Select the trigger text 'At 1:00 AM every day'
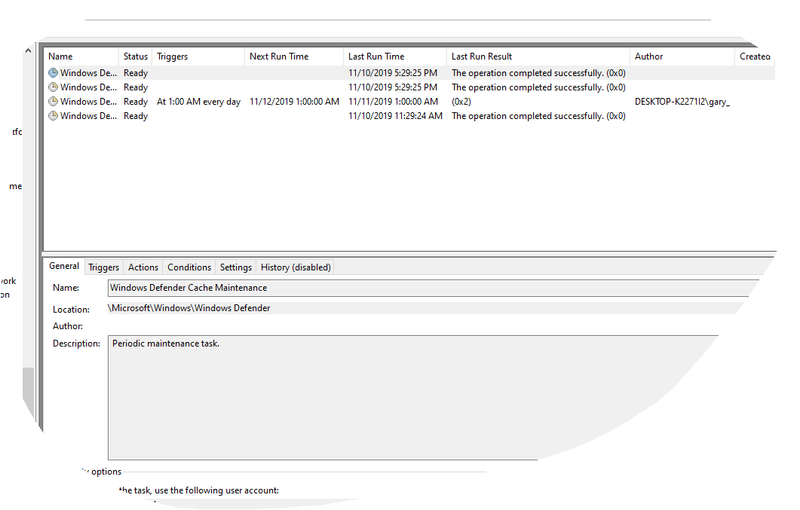This screenshot has width=800, height=510. click(x=198, y=102)
